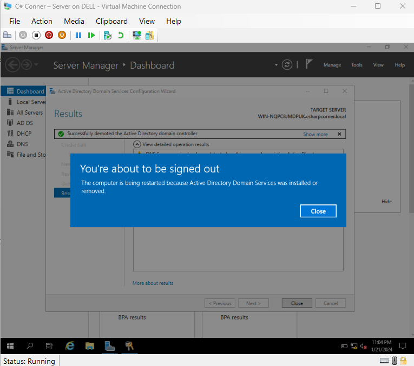Click Hide on the welcome tile
This screenshot has height=366, width=414.
[386, 202]
